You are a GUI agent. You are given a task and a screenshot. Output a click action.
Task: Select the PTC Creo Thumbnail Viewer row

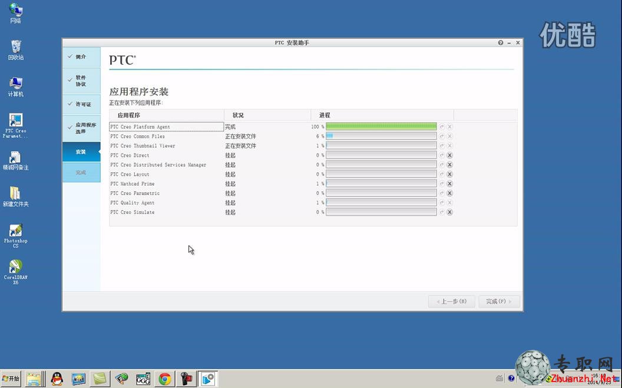coord(143,146)
